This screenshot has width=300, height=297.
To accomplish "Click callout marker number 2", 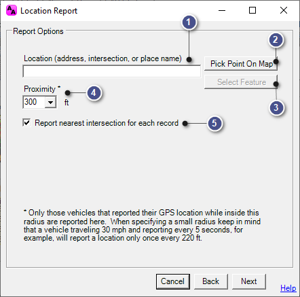I will point(276,40).
